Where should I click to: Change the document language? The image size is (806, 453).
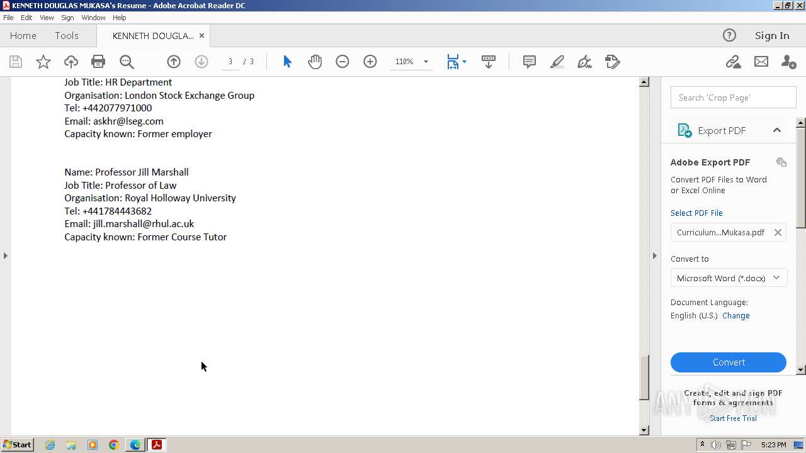(736, 316)
